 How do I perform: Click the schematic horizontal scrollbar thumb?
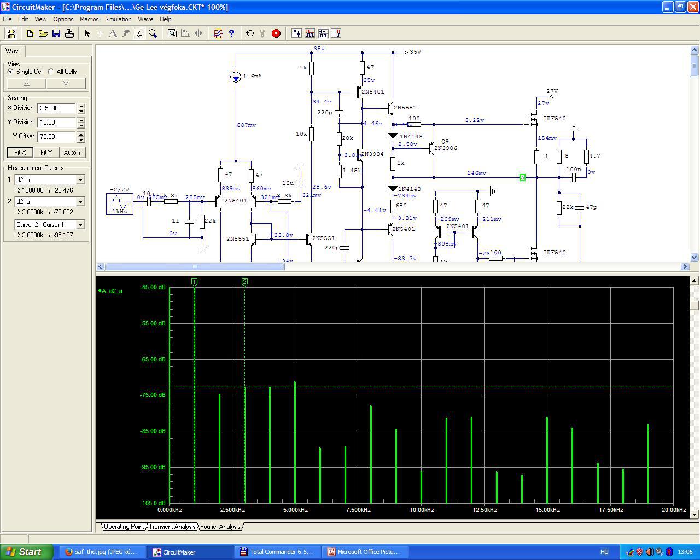[194, 267]
